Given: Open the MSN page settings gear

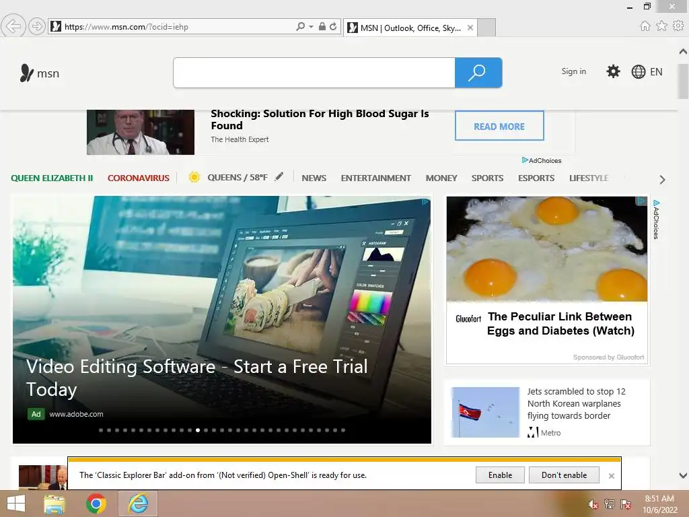Looking at the screenshot, I should tap(613, 71).
